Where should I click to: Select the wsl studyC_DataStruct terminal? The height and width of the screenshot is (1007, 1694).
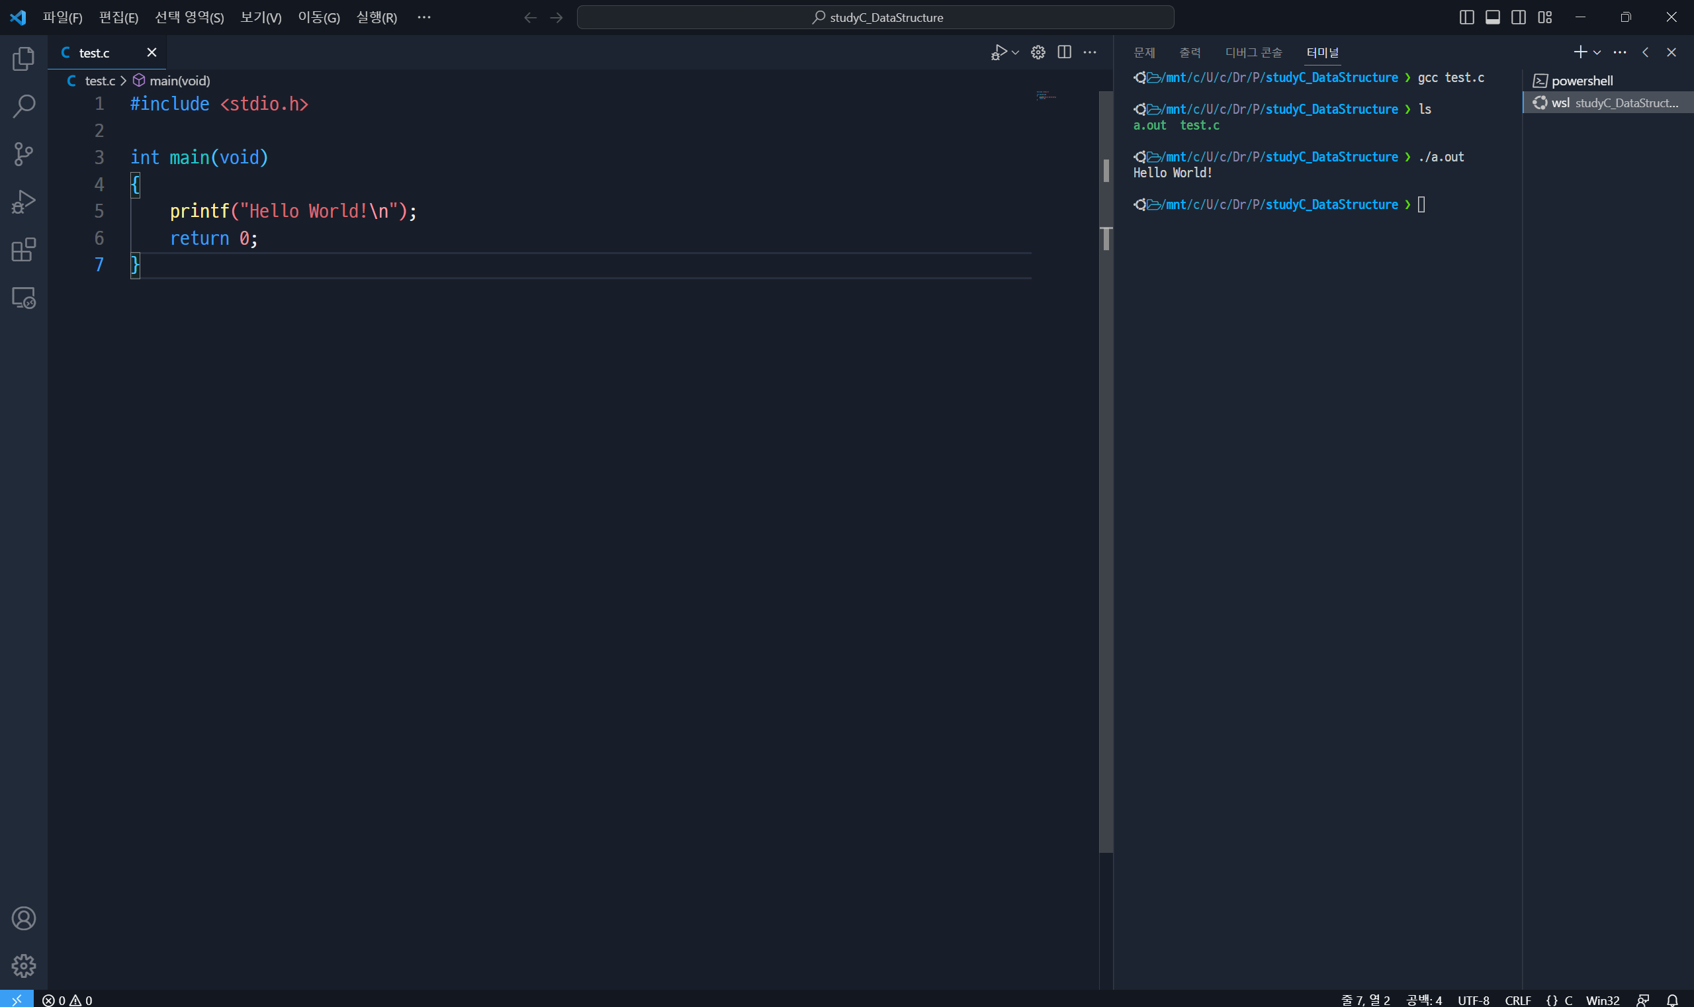[1609, 103]
